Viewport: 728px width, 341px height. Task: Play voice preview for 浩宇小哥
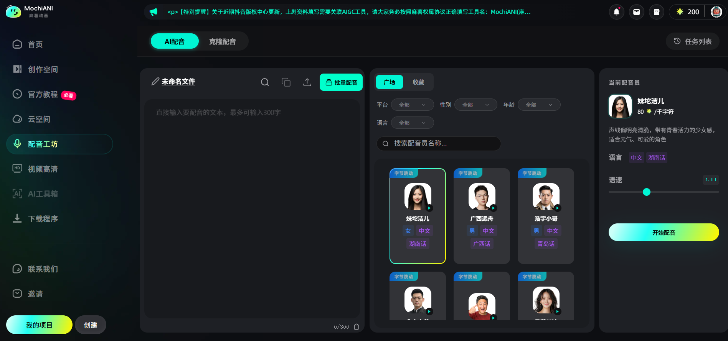point(558,208)
